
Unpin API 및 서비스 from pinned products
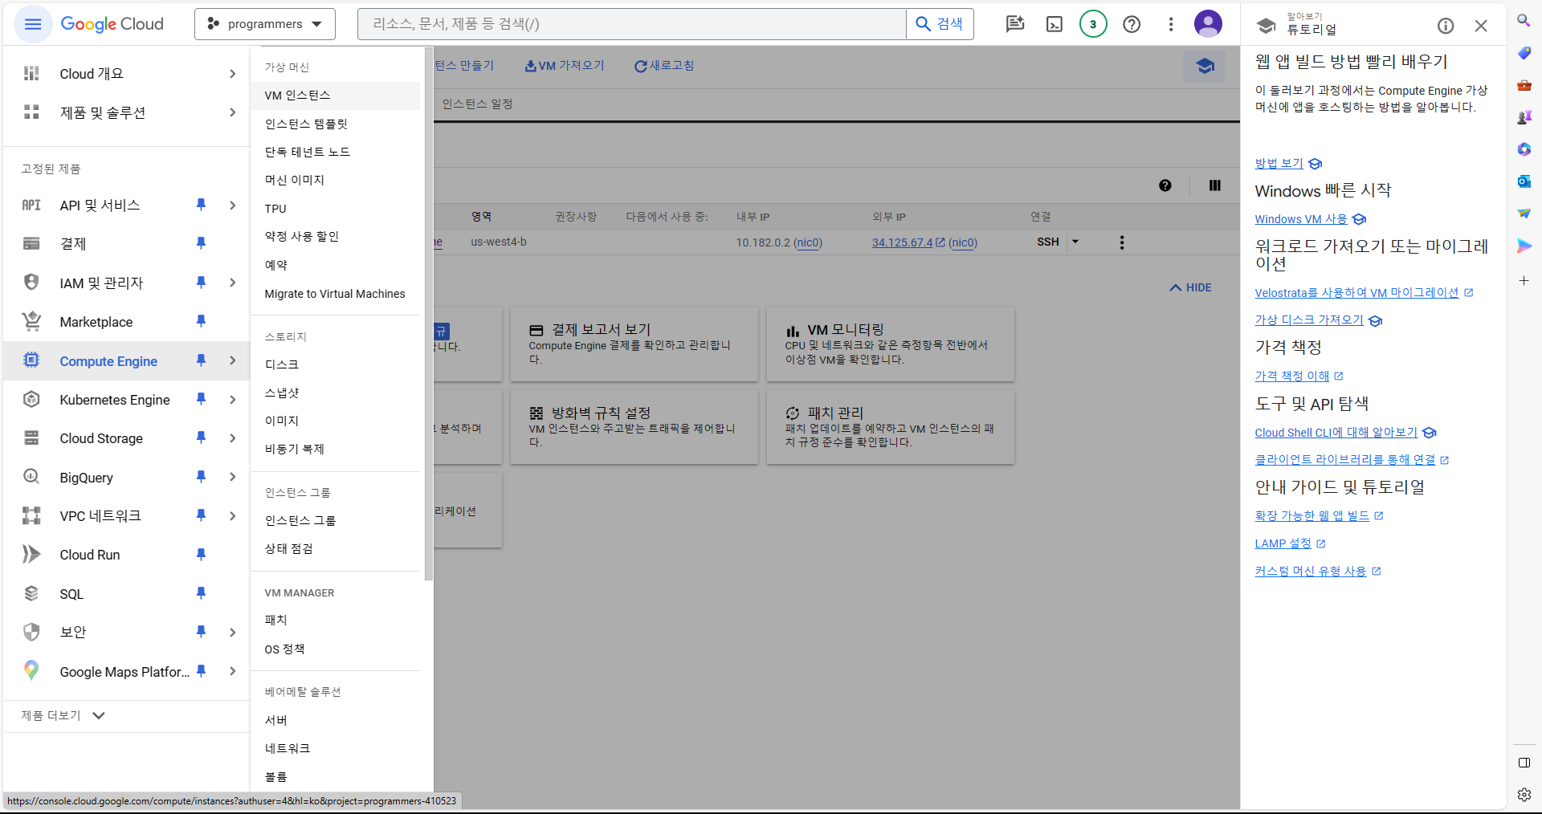click(x=201, y=205)
